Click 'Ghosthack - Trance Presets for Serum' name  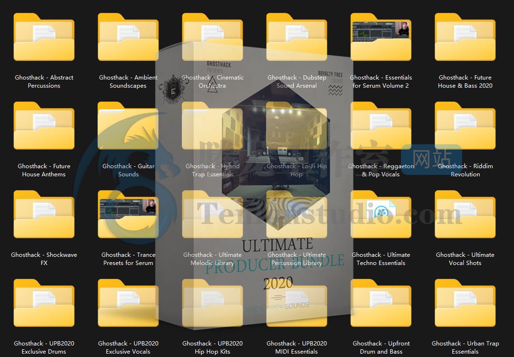coord(128,259)
